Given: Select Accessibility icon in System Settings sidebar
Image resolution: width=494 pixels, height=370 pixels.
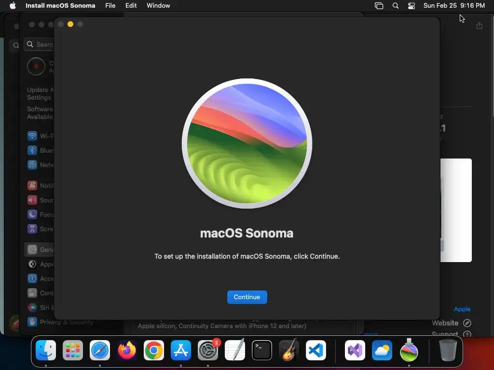Looking at the screenshot, I should [x=32, y=279].
